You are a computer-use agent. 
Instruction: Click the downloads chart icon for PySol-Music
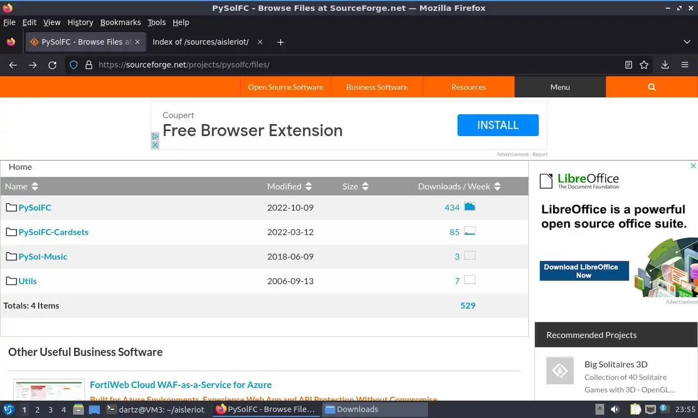tap(470, 255)
